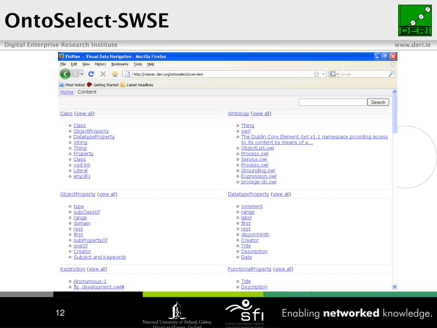Open the protege-dc.owl link

pyautogui.click(x=259, y=182)
